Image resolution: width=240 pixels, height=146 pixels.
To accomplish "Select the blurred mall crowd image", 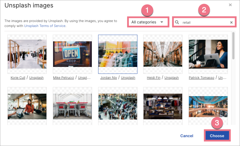I will (118, 106).
